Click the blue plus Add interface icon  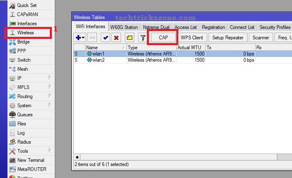tap(78, 38)
